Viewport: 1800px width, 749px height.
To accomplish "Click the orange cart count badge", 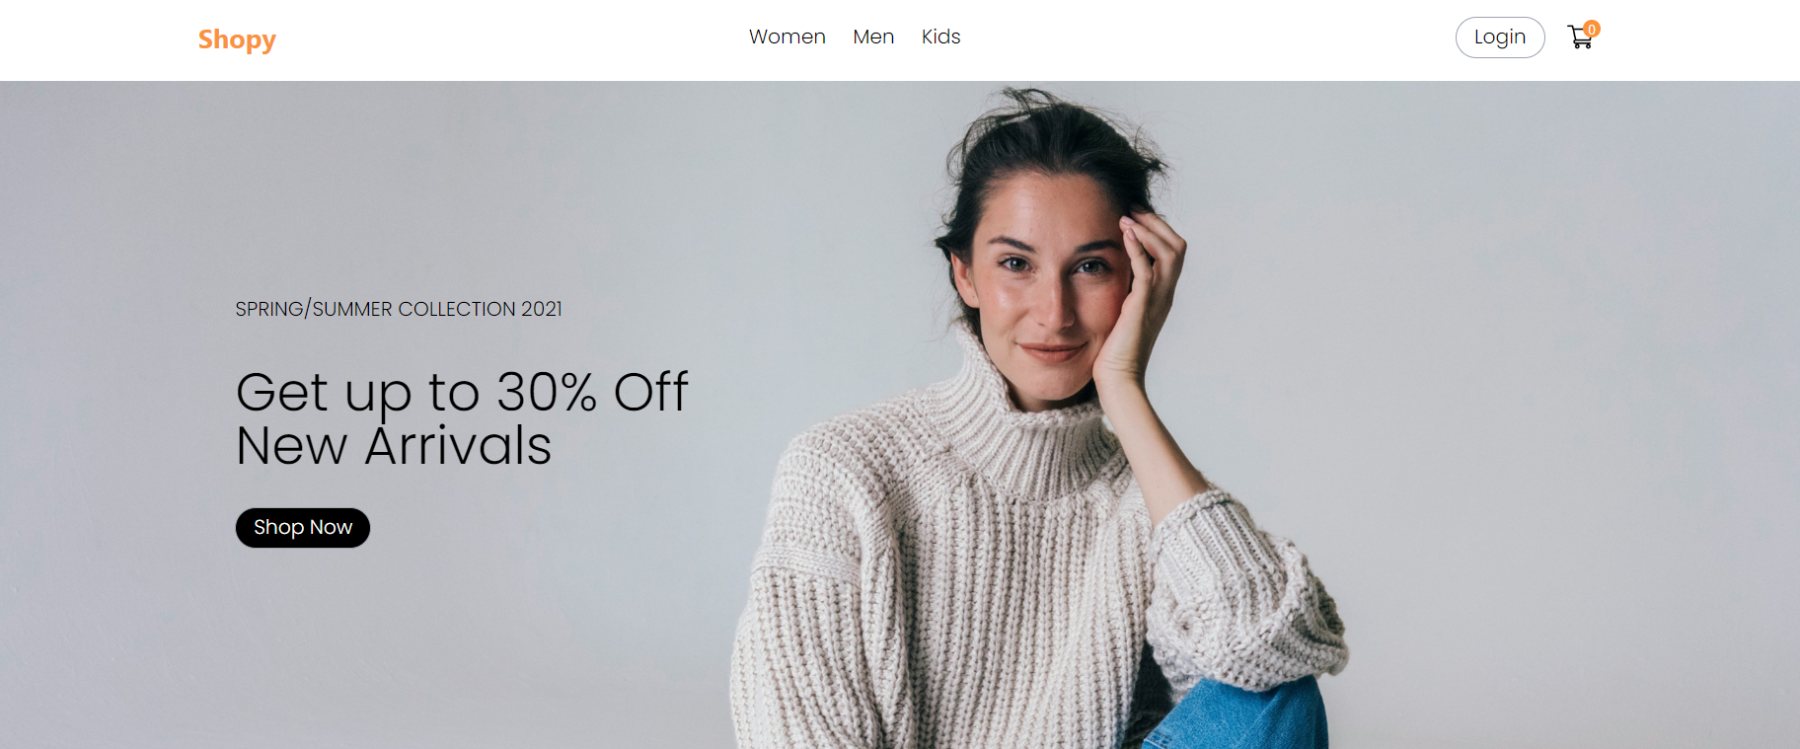I will tap(1592, 29).
